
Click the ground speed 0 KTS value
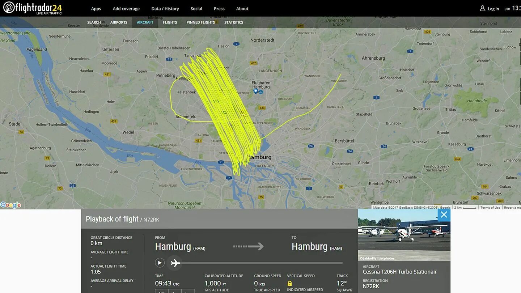259,283
